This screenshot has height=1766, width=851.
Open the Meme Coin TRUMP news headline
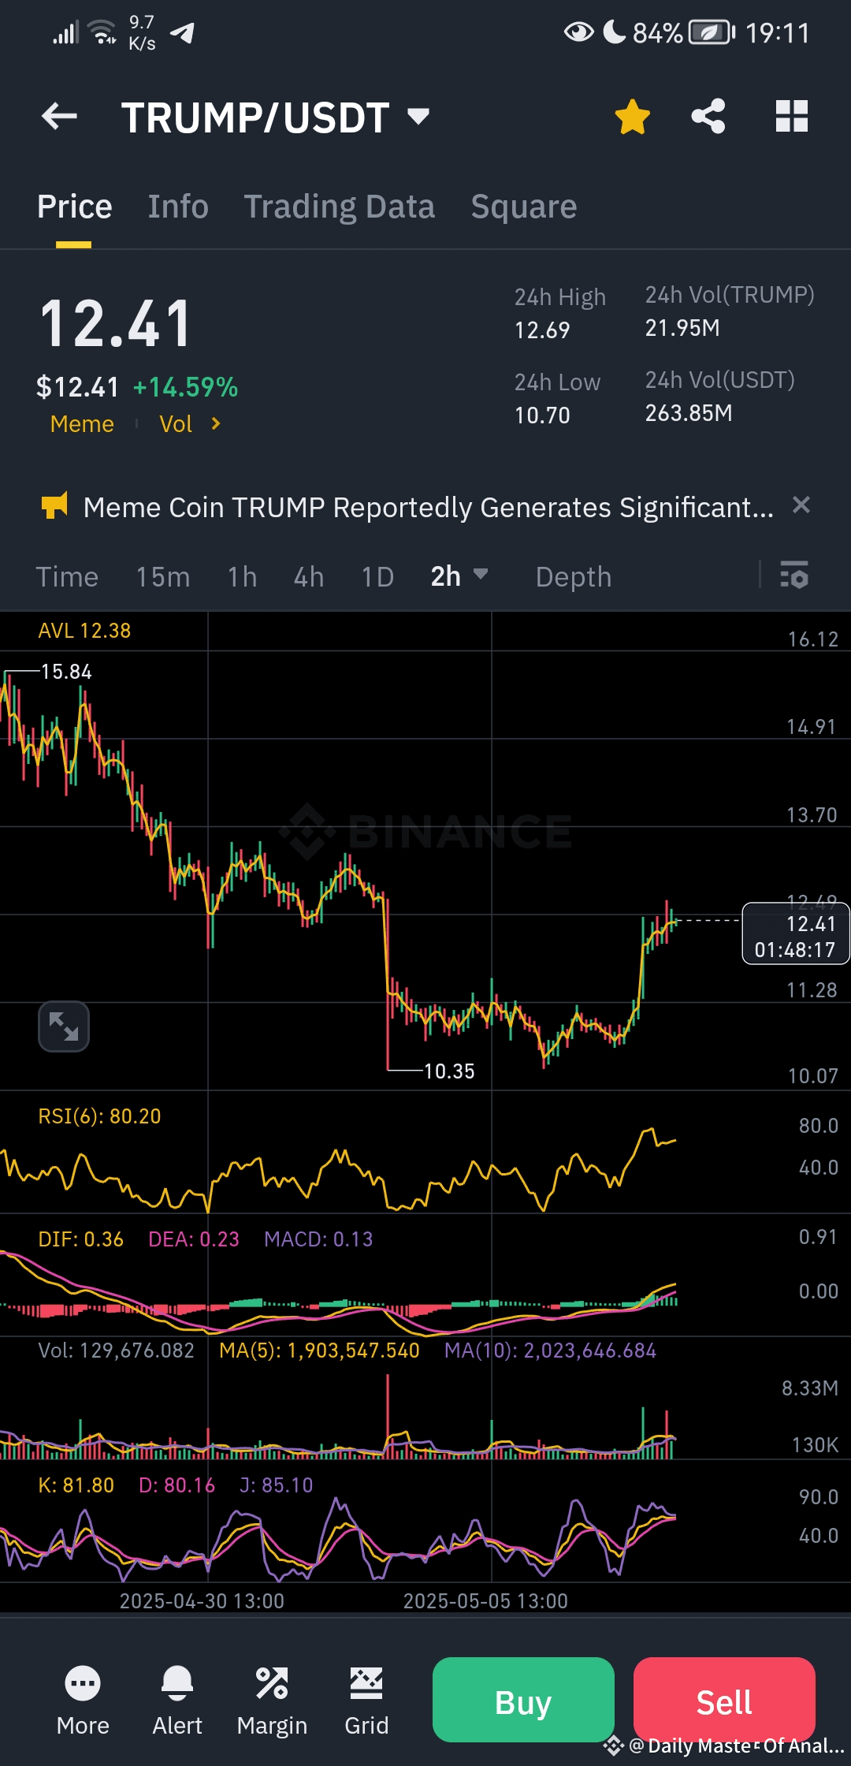[429, 507]
